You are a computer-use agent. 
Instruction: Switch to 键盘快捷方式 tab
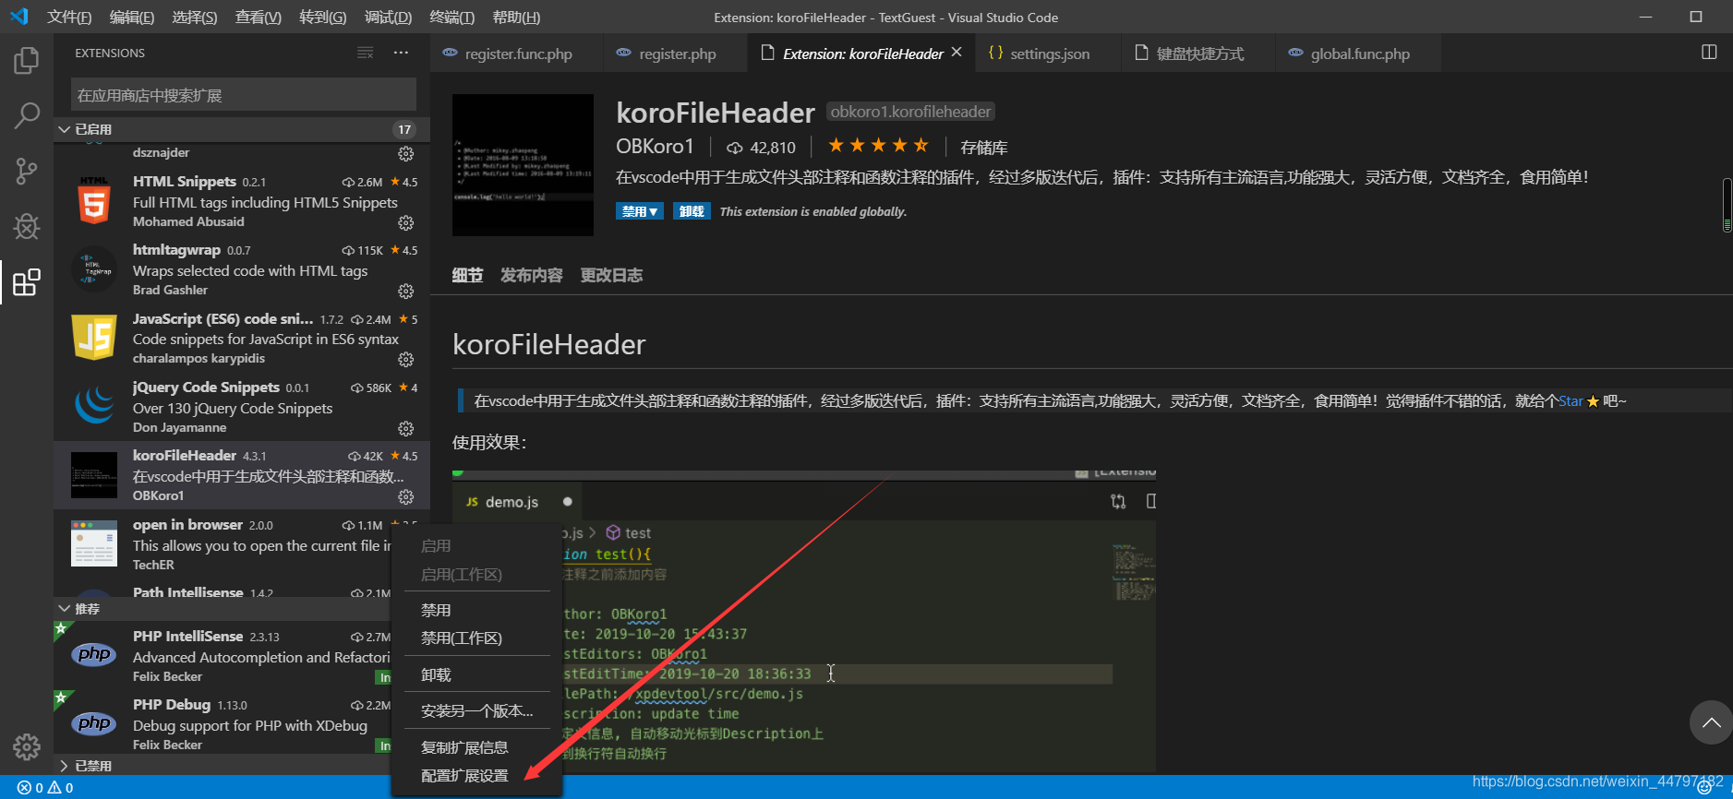(1199, 54)
